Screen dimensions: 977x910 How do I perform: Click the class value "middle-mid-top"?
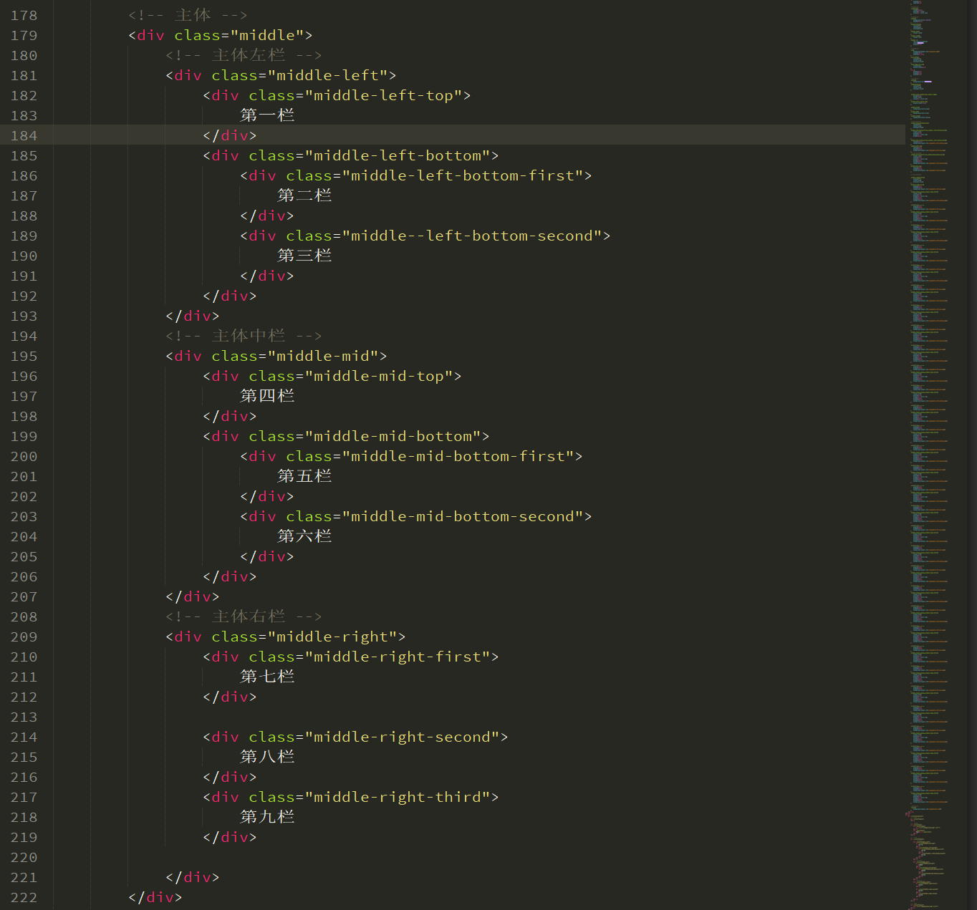pyautogui.click(x=379, y=376)
